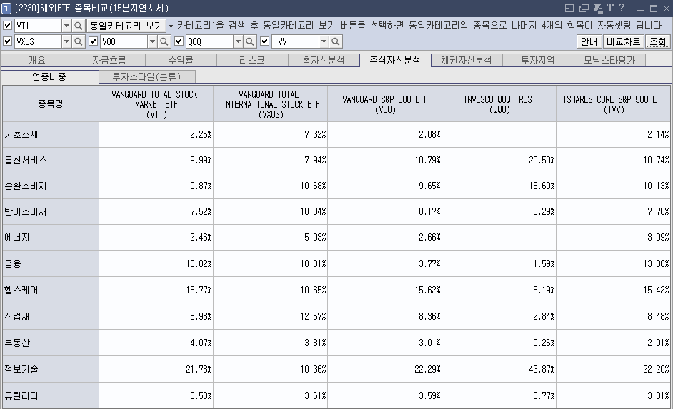Click the INVESCO QQQ TRUST header
This screenshot has height=409, width=673.
click(x=499, y=103)
